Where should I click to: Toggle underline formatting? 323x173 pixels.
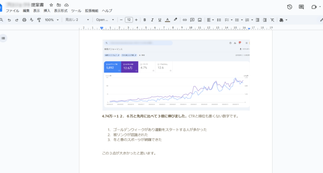pos(159,20)
